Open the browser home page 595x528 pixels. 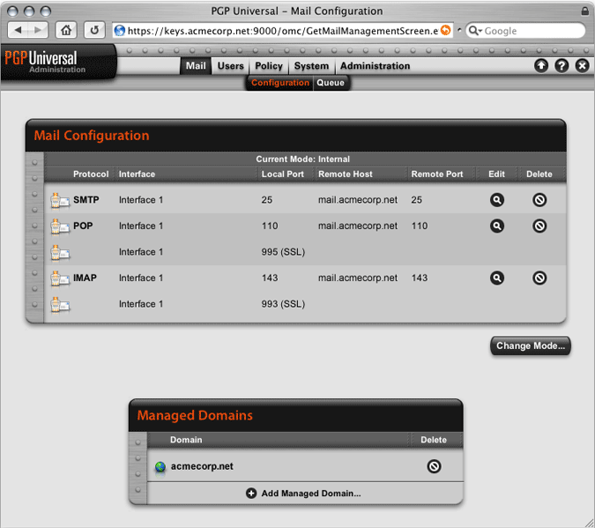click(x=66, y=30)
